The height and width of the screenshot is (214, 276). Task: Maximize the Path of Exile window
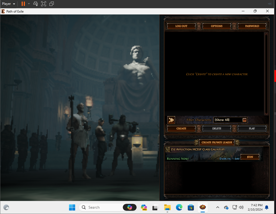(x=255, y=11)
